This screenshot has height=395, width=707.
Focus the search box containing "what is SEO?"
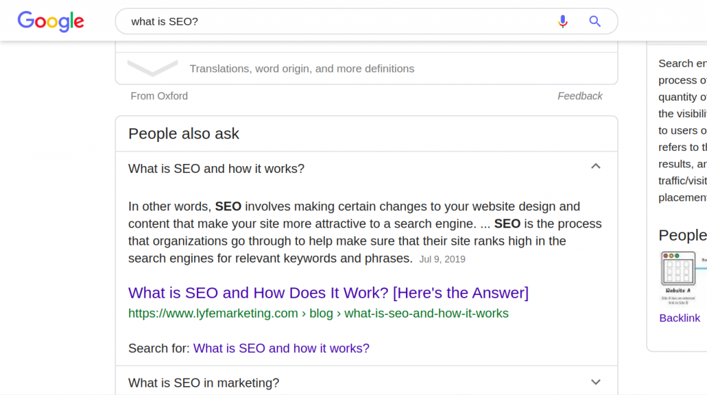[x=331, y=21]
